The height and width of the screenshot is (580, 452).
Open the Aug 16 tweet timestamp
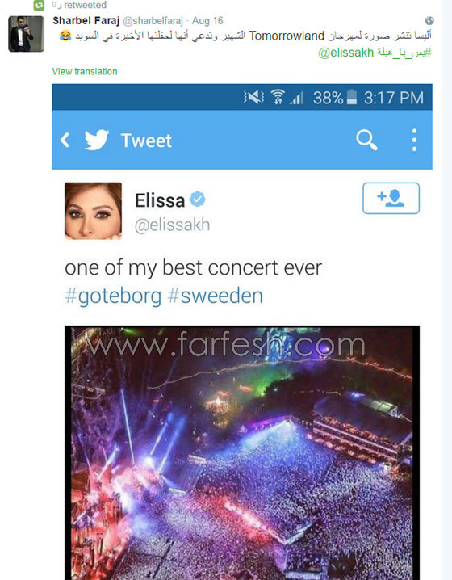pos(207,21)
